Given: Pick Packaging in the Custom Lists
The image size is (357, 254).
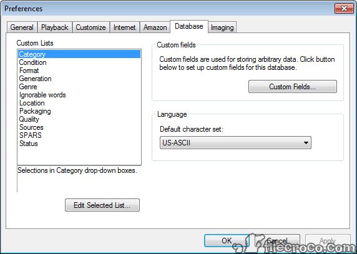Looking at the screenshot, I should pyautogui.click(x=35, y=111).
